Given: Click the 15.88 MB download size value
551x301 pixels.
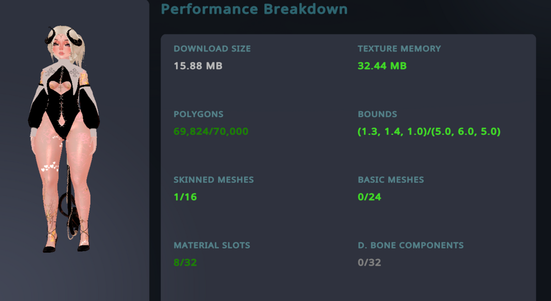Looking at the screenshot, I should click(198, 66).
